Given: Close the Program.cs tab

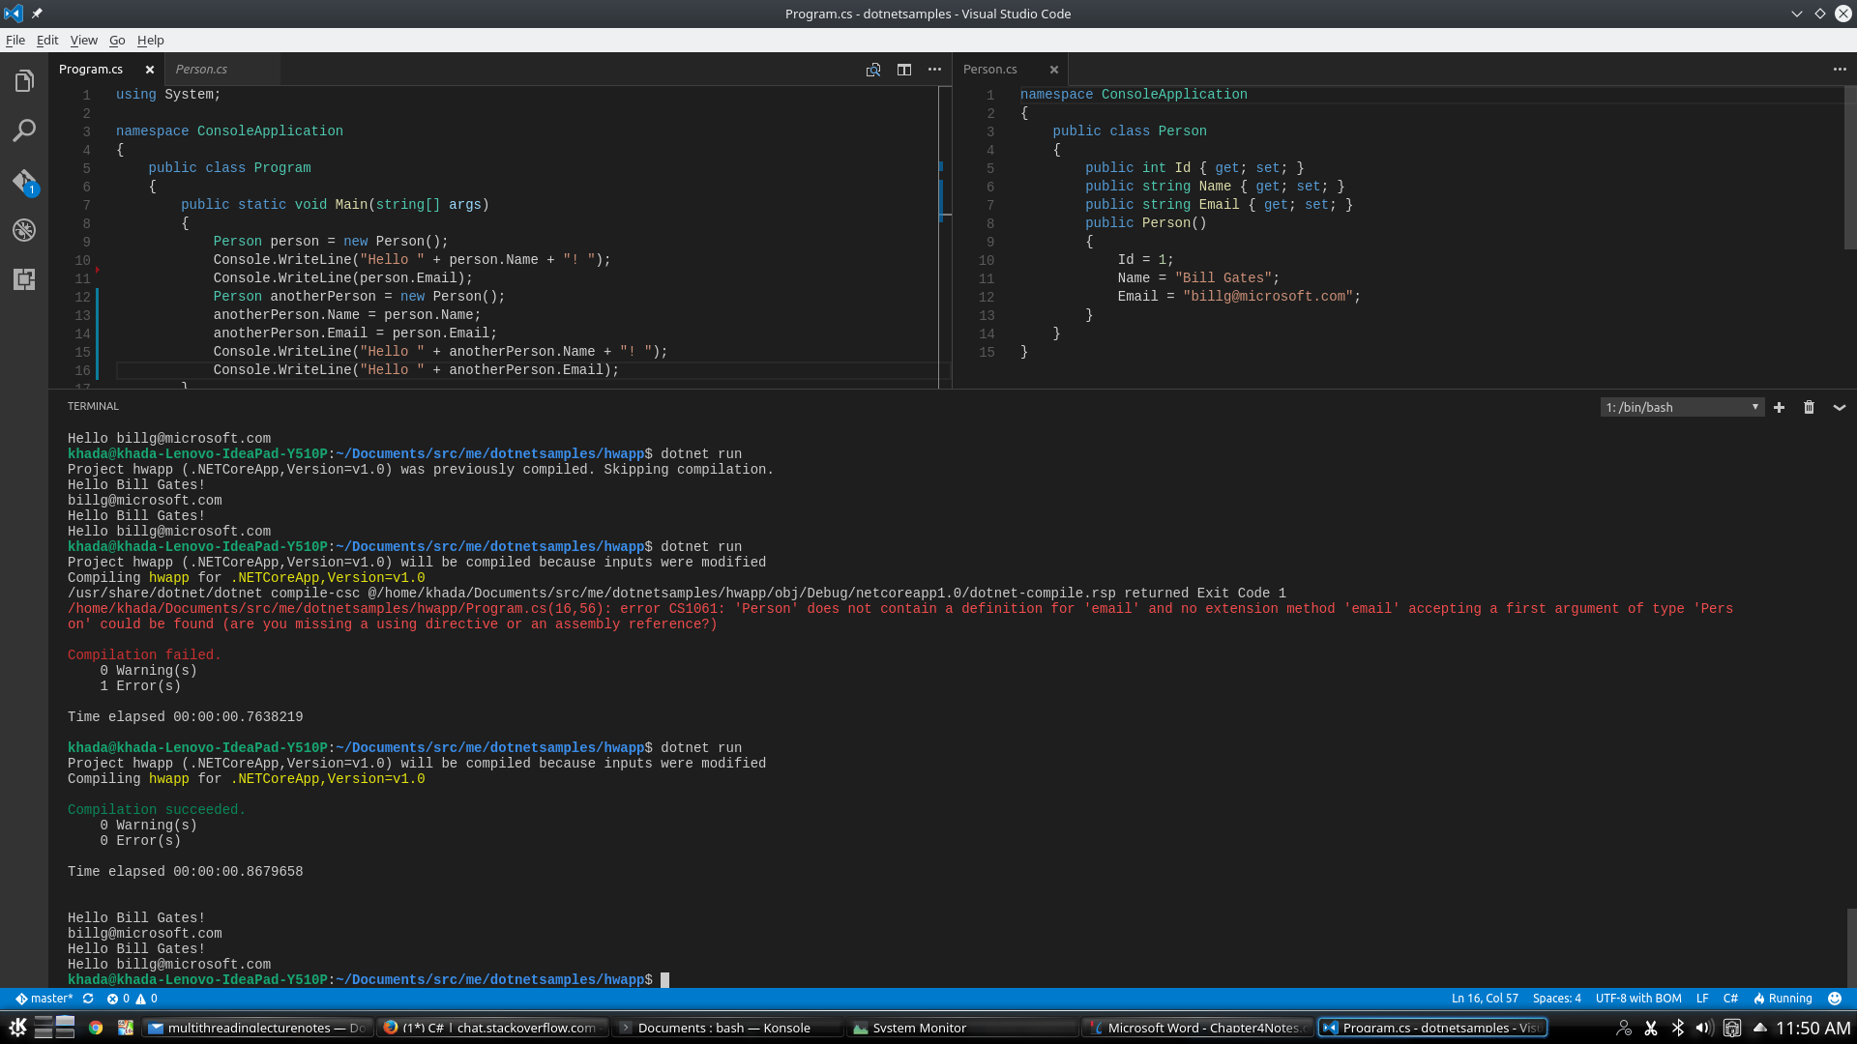Looking at the screenshot, I should pyautogui.click(x=150, y=70).
